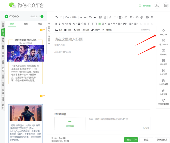The width and height of the screenshot is (170, 143).
Task: Switch to the 热点 tab
Action: 12,24
